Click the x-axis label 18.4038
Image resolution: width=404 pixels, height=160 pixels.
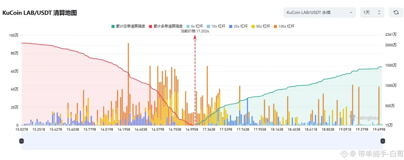click(x=294, y=129)
